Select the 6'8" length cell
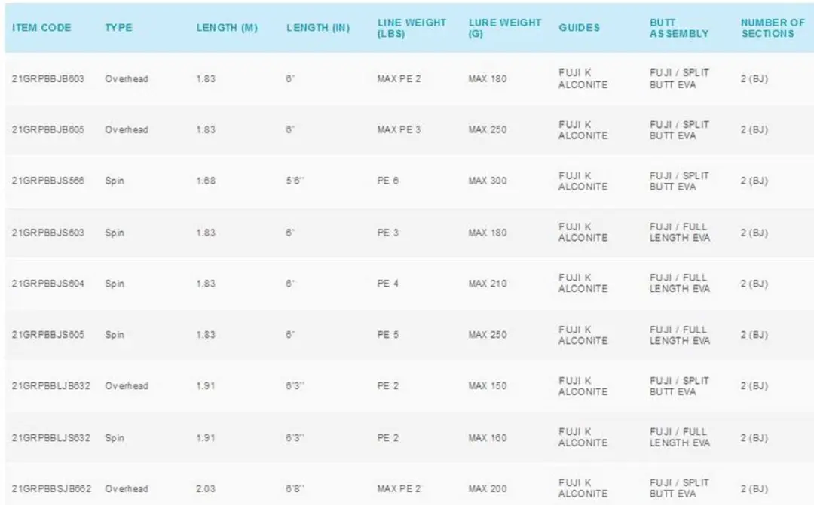The width and height of the screenshot is (814, 505). (x=295, y=488)
